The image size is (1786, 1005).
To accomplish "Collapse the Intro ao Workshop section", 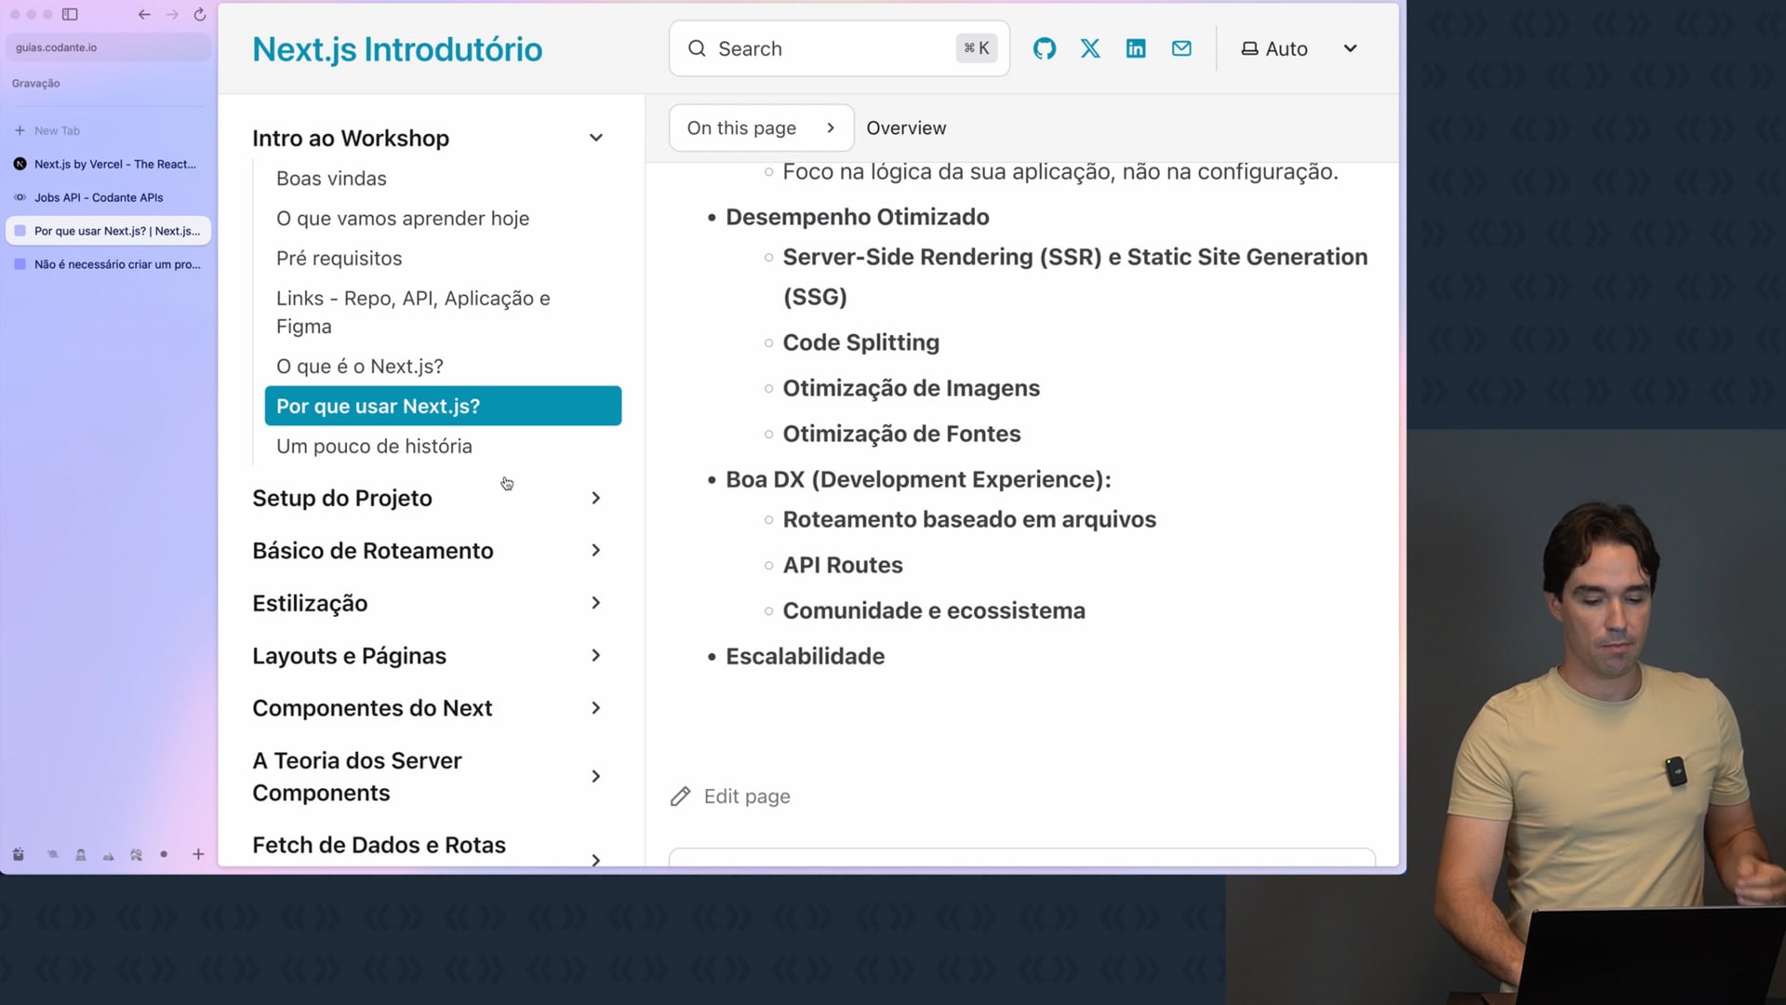I will click(595, 138).
